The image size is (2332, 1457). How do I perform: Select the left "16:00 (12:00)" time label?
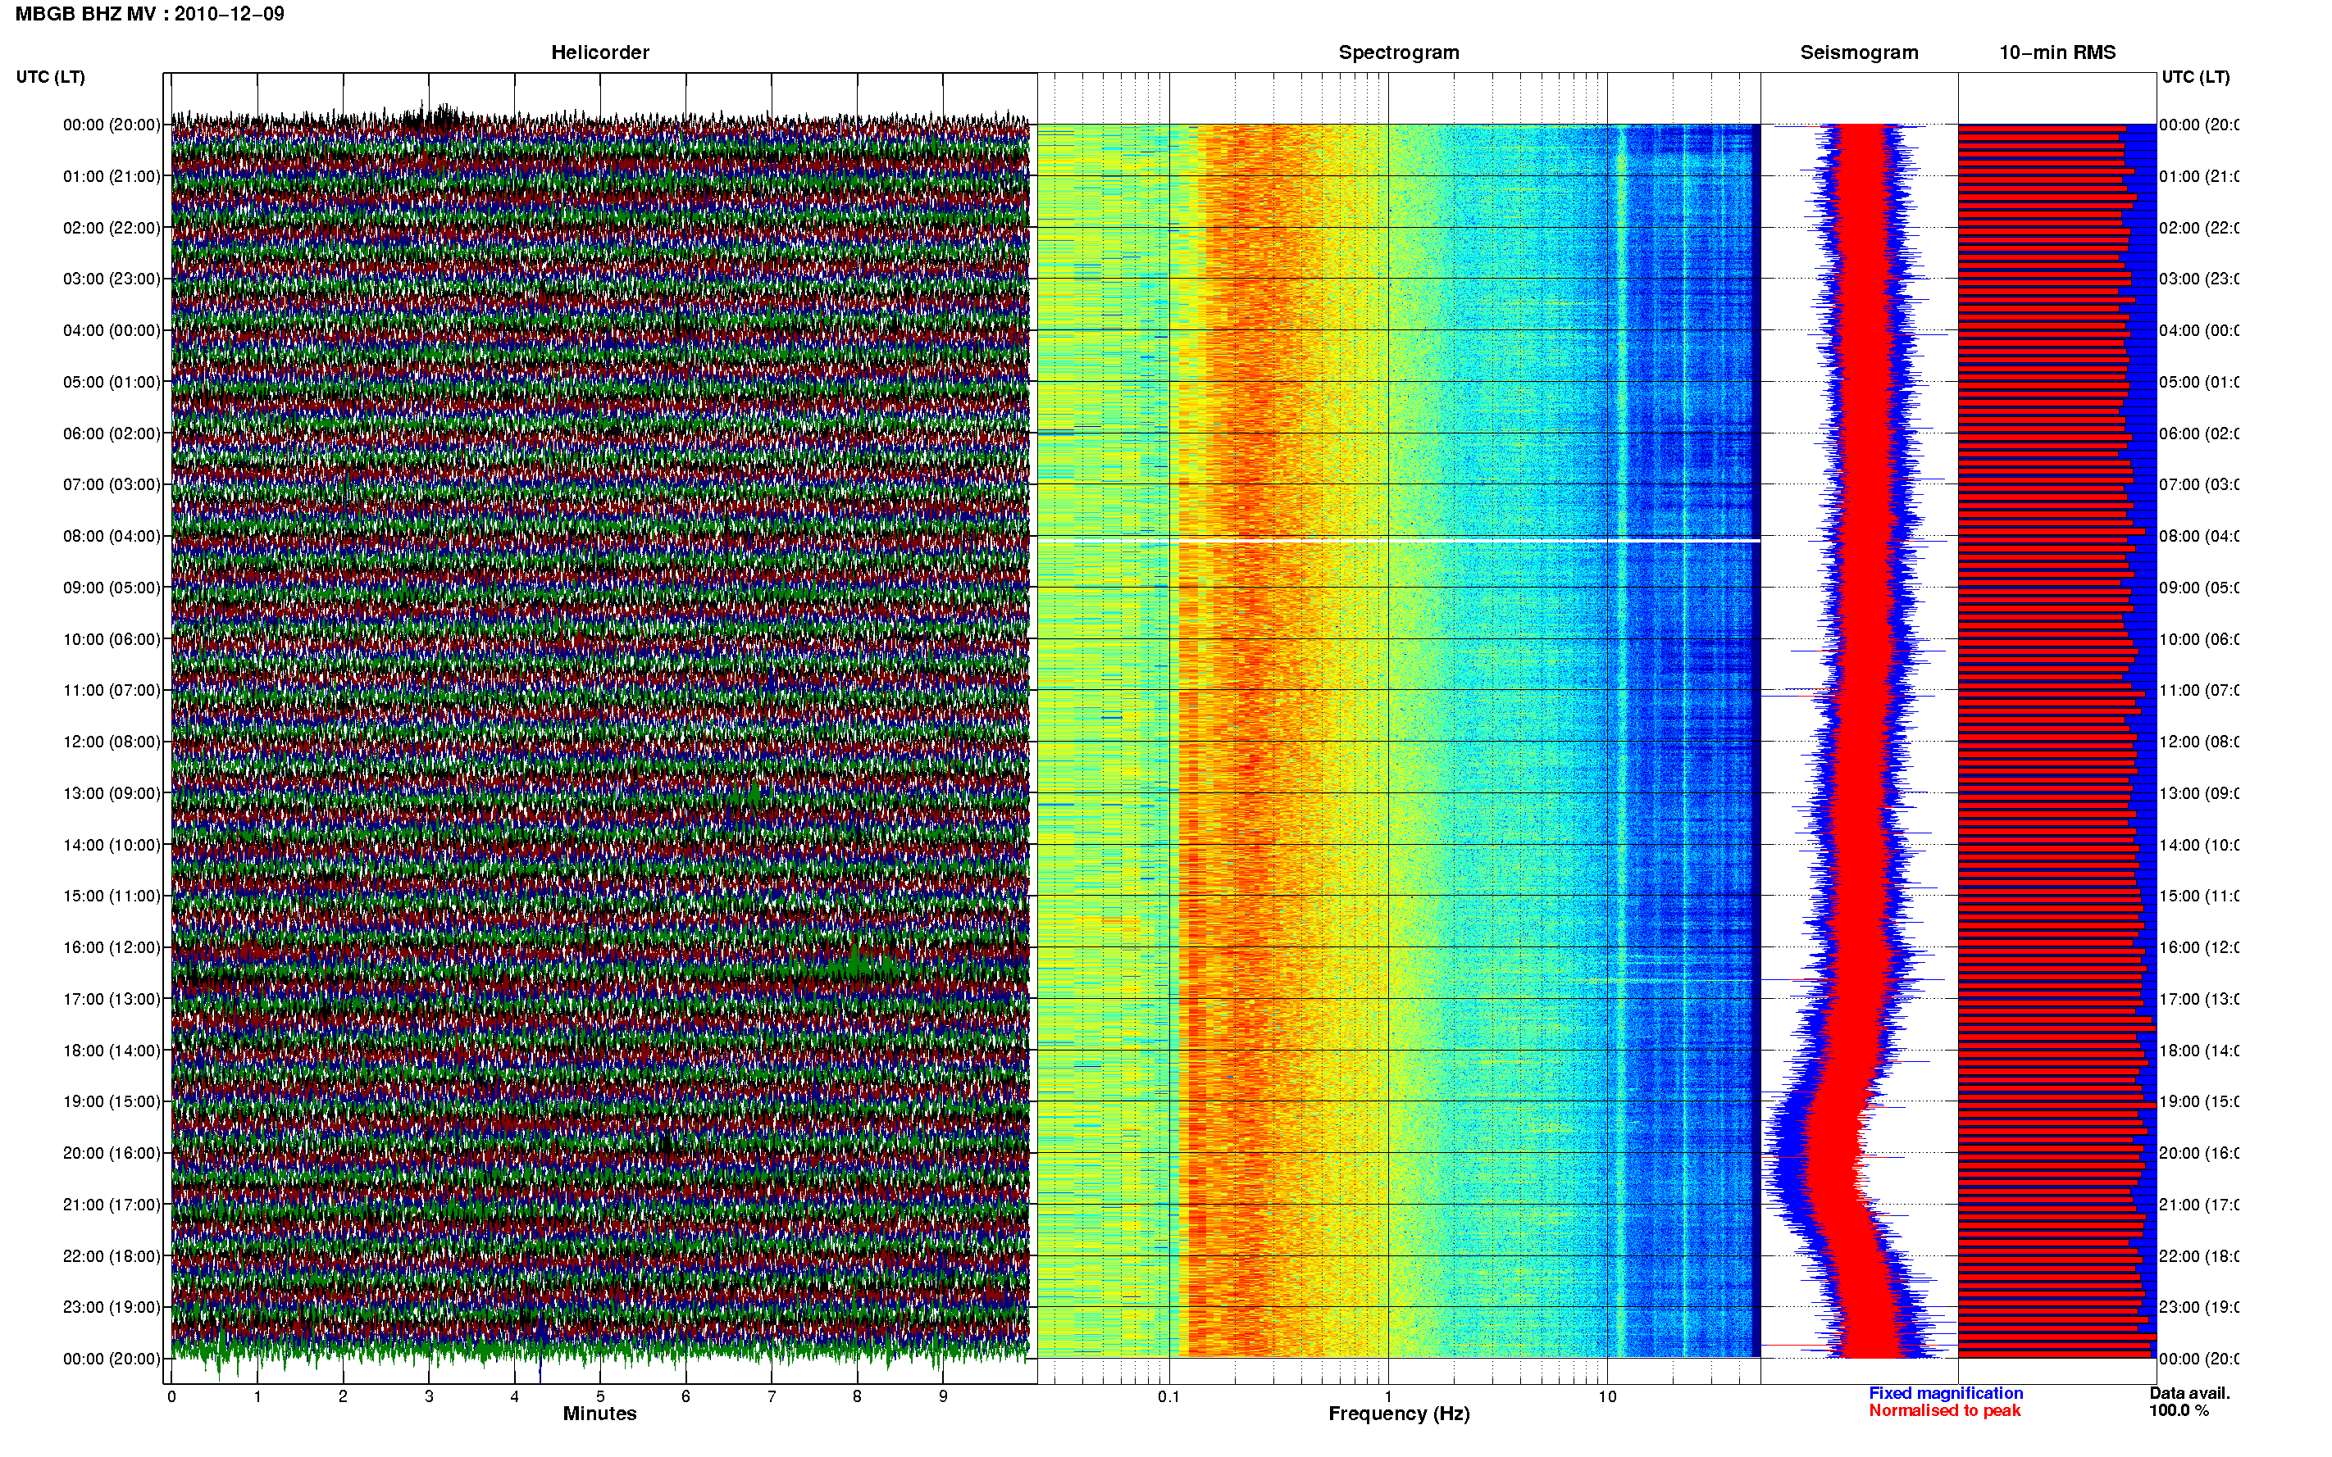pyautogui.click(x=112, y=947)
